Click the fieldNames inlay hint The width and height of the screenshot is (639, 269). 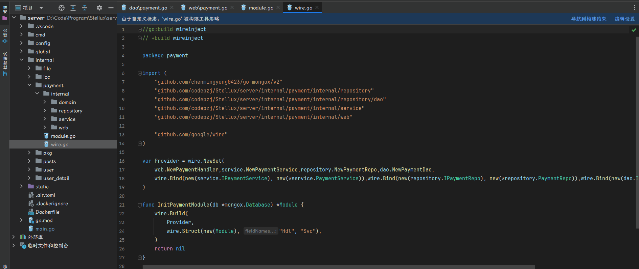260,231
